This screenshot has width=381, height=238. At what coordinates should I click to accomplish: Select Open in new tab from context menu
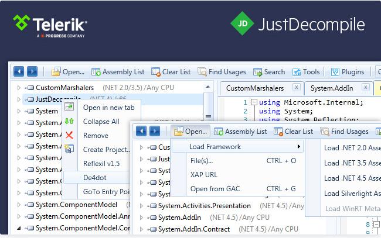tap(109, 108)
